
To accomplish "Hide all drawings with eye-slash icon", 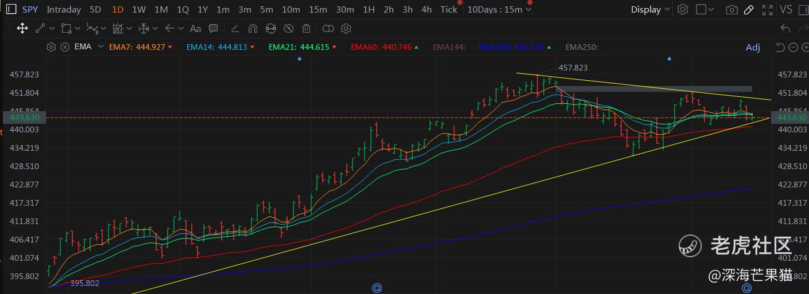I will click(289, 28).
